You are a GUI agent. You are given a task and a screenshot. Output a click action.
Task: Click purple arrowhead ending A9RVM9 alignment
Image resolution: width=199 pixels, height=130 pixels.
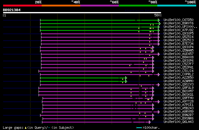point(159,112)
